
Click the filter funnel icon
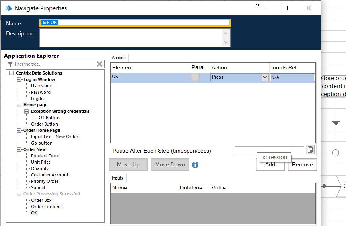click(x=10, y=64)
